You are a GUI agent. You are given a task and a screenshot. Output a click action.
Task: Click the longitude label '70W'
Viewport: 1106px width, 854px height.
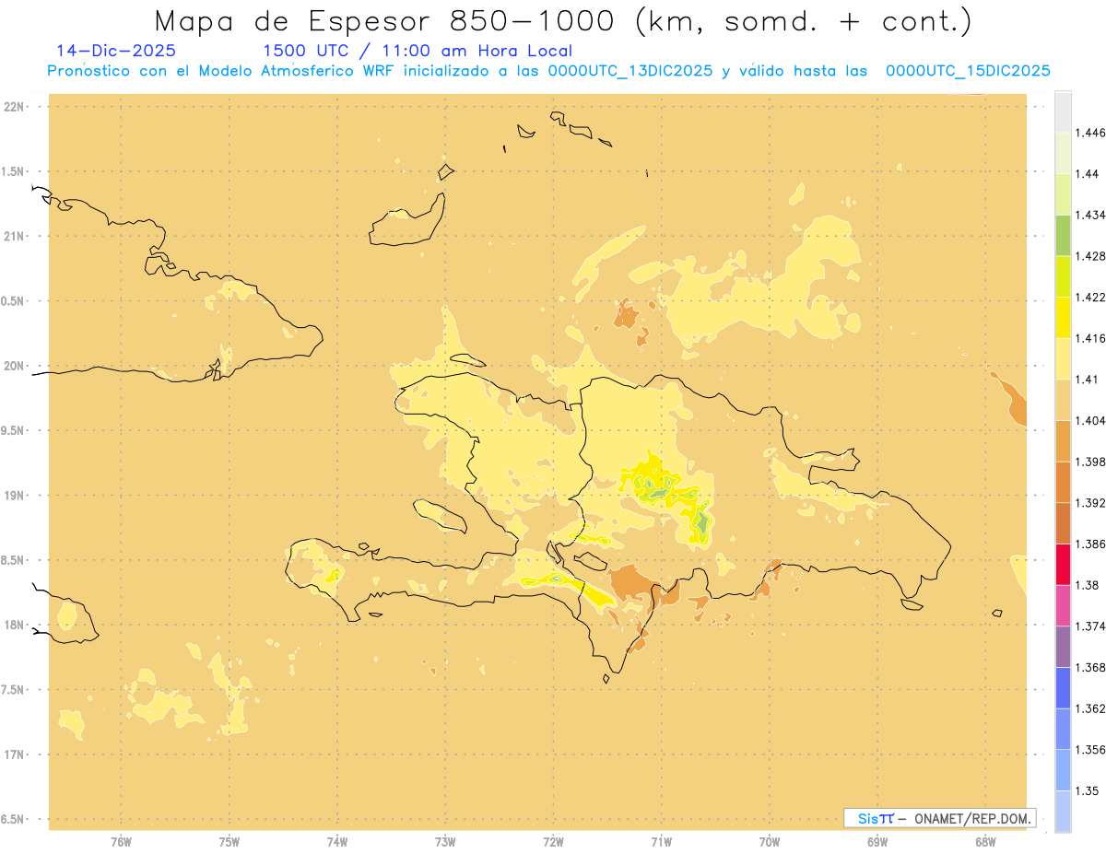coord(770,841)
